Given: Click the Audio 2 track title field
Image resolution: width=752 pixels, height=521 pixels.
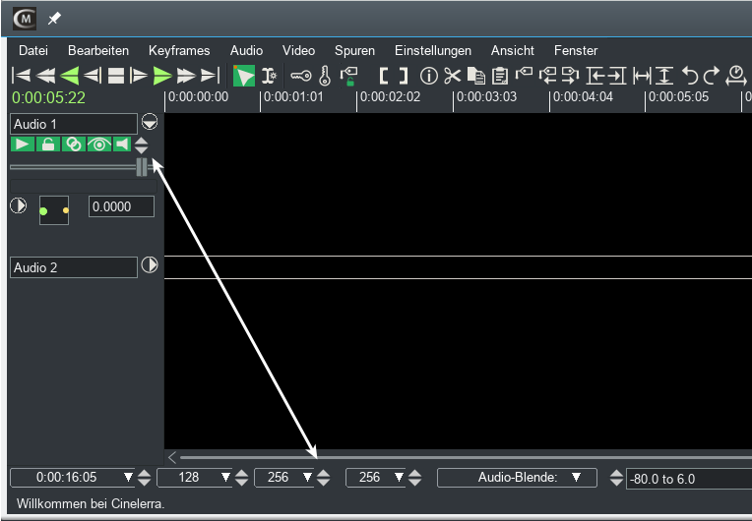Looking at the screenshot, I should click(74, 267).
